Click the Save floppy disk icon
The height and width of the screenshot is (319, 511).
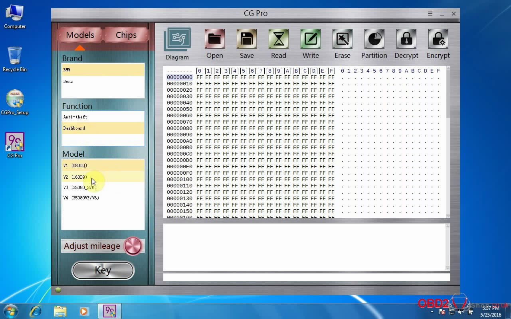pos(247,39)
